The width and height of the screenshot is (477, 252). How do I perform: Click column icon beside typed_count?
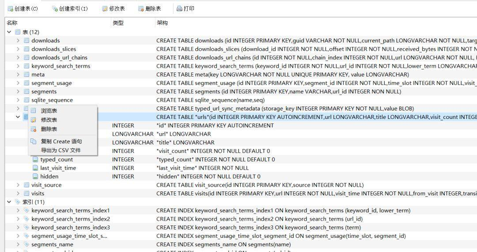coord(35,160)
